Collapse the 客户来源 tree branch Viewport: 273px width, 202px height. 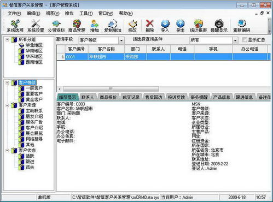7,105
